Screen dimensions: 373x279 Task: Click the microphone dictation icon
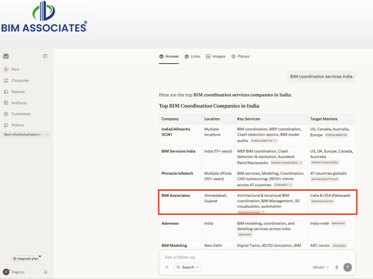[336, 267]
